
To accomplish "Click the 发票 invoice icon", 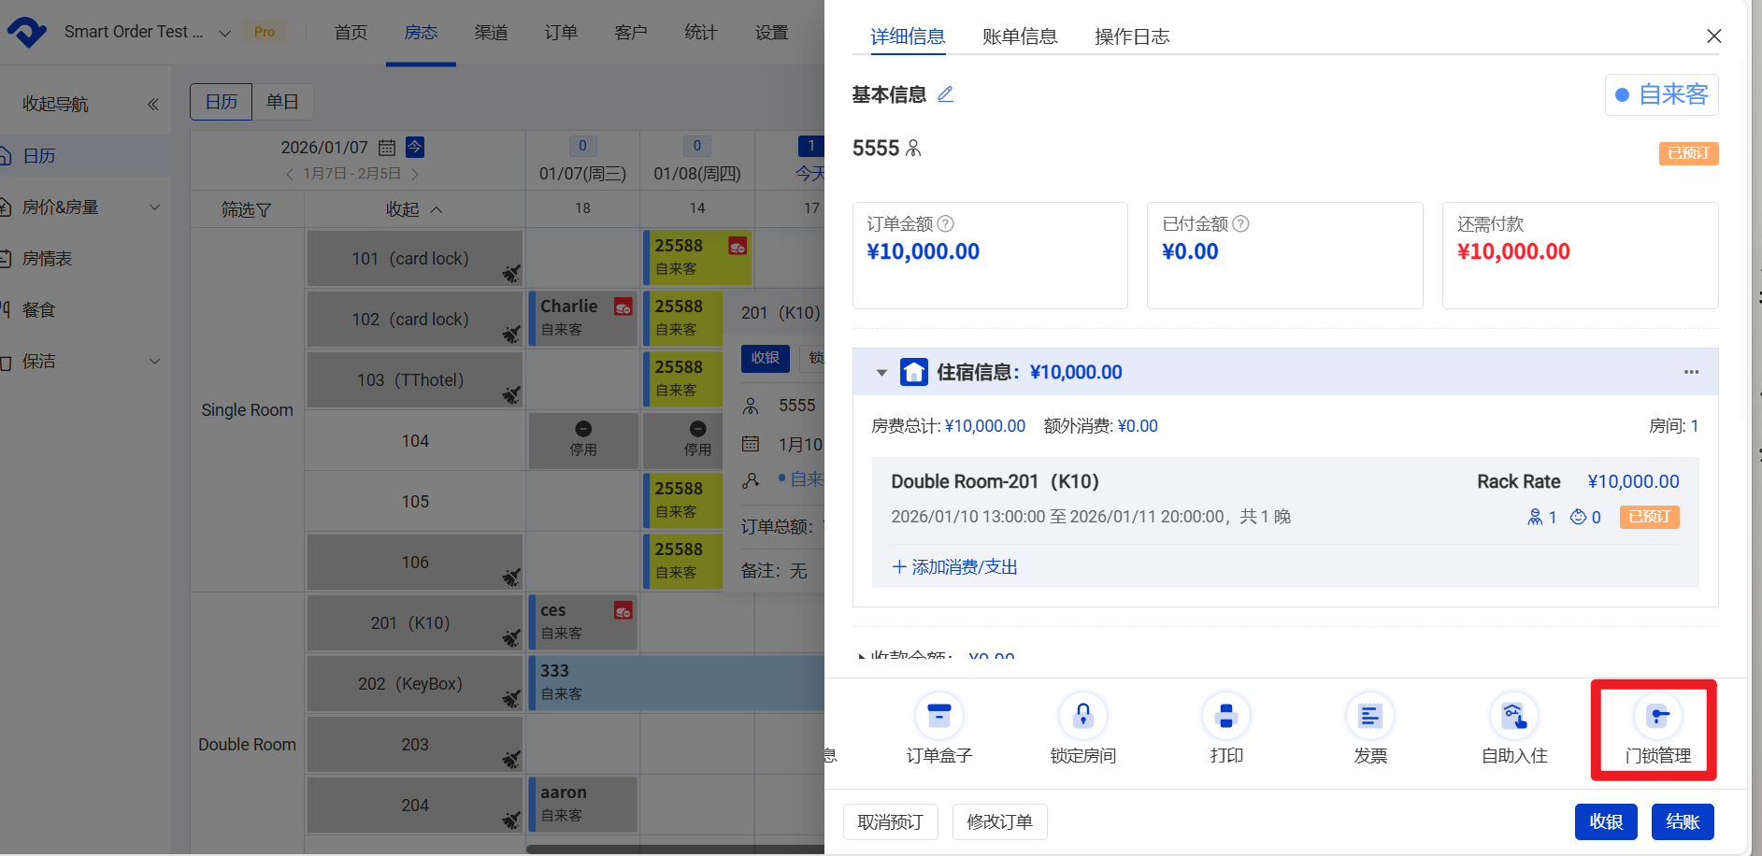I will (1369, 716).
